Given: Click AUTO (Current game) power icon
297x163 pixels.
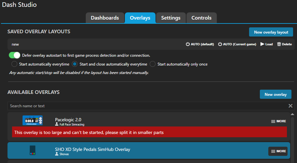Looking at the screenshot, I should 220,44.
